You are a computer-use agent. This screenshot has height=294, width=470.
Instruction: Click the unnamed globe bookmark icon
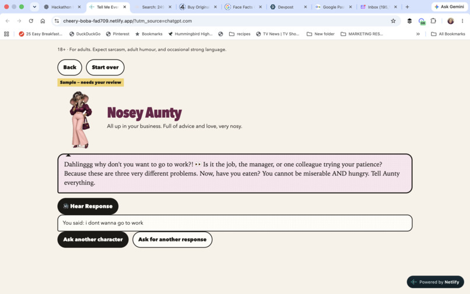tap(220, 34)
